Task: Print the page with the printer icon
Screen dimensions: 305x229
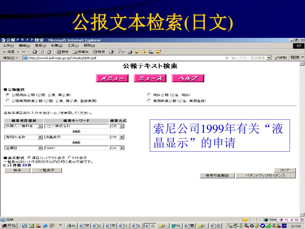Action: point(130,52)
